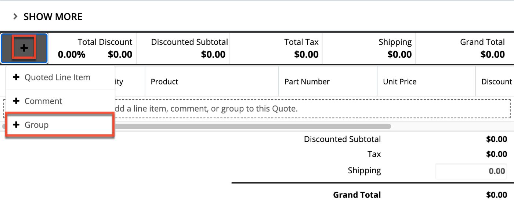Click the Product column header

pyautogui.click(x=164, y=82)
